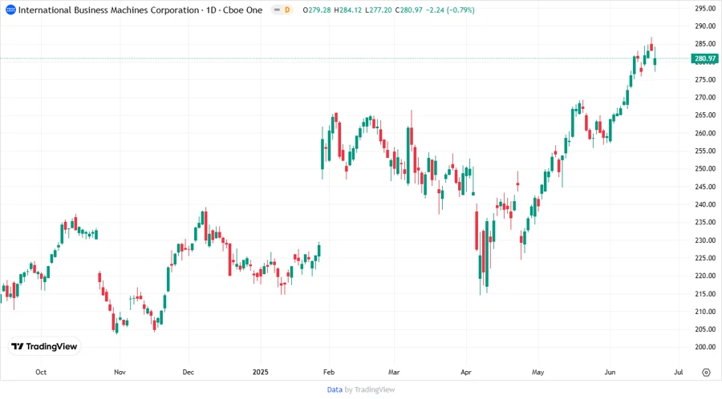Screen dimensions: 722x399
Task: Click the 220.00 price axis label
Action: (705, 276)
